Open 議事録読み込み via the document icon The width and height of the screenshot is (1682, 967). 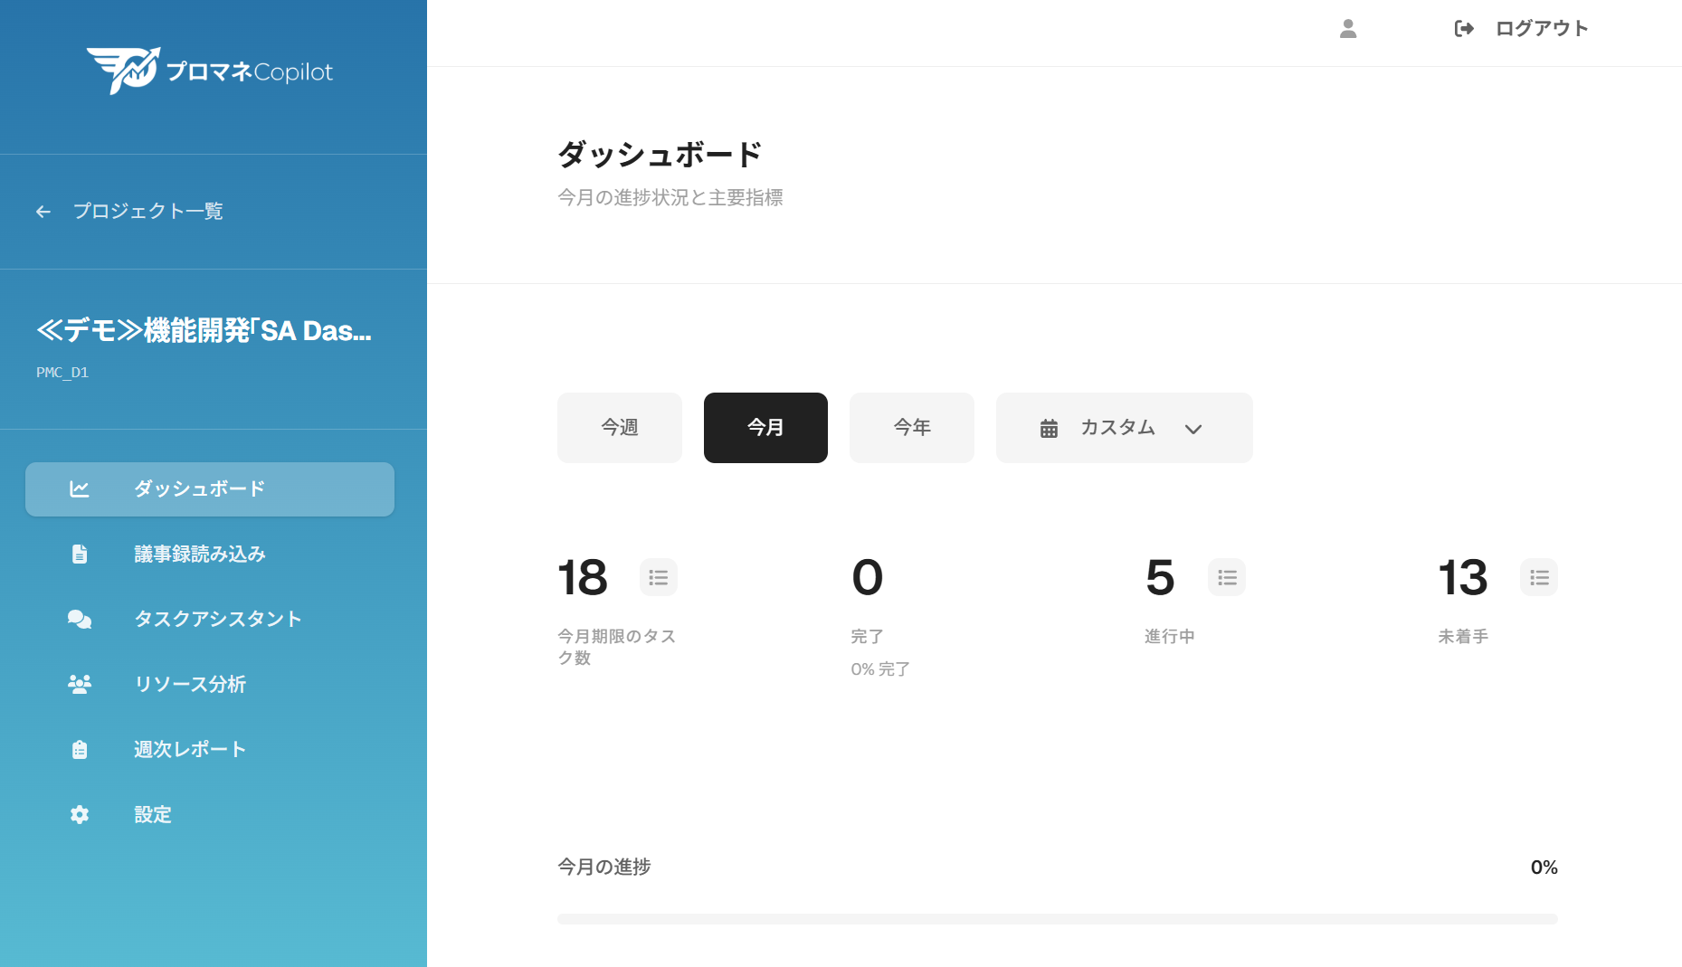80,554
